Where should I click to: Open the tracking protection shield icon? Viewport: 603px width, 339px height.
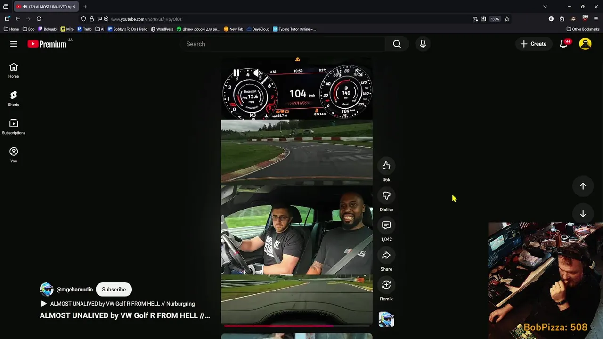pos(83,19)
